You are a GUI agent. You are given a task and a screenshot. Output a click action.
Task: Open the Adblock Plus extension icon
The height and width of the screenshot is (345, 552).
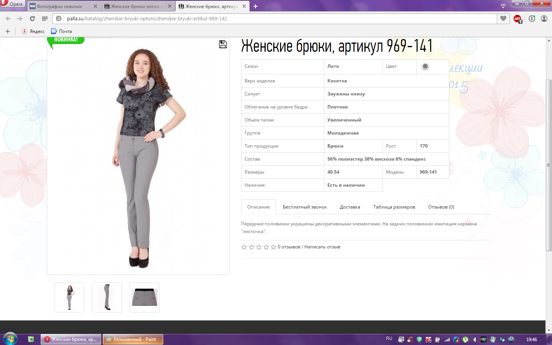[x=517, y=18]
